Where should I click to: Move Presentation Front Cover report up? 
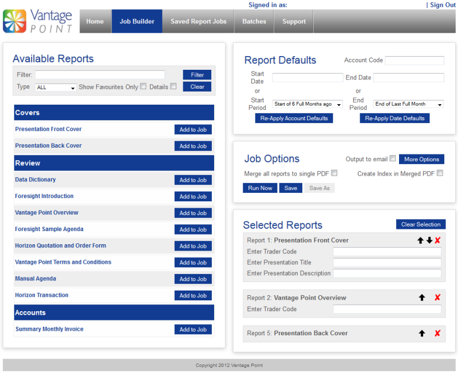tap(420, 241)
